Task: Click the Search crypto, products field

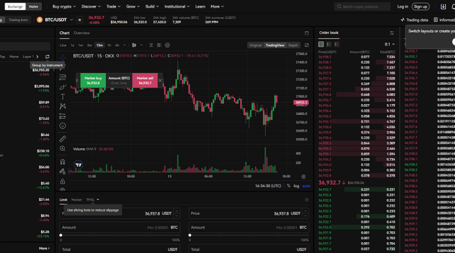Action: (364, 6)
